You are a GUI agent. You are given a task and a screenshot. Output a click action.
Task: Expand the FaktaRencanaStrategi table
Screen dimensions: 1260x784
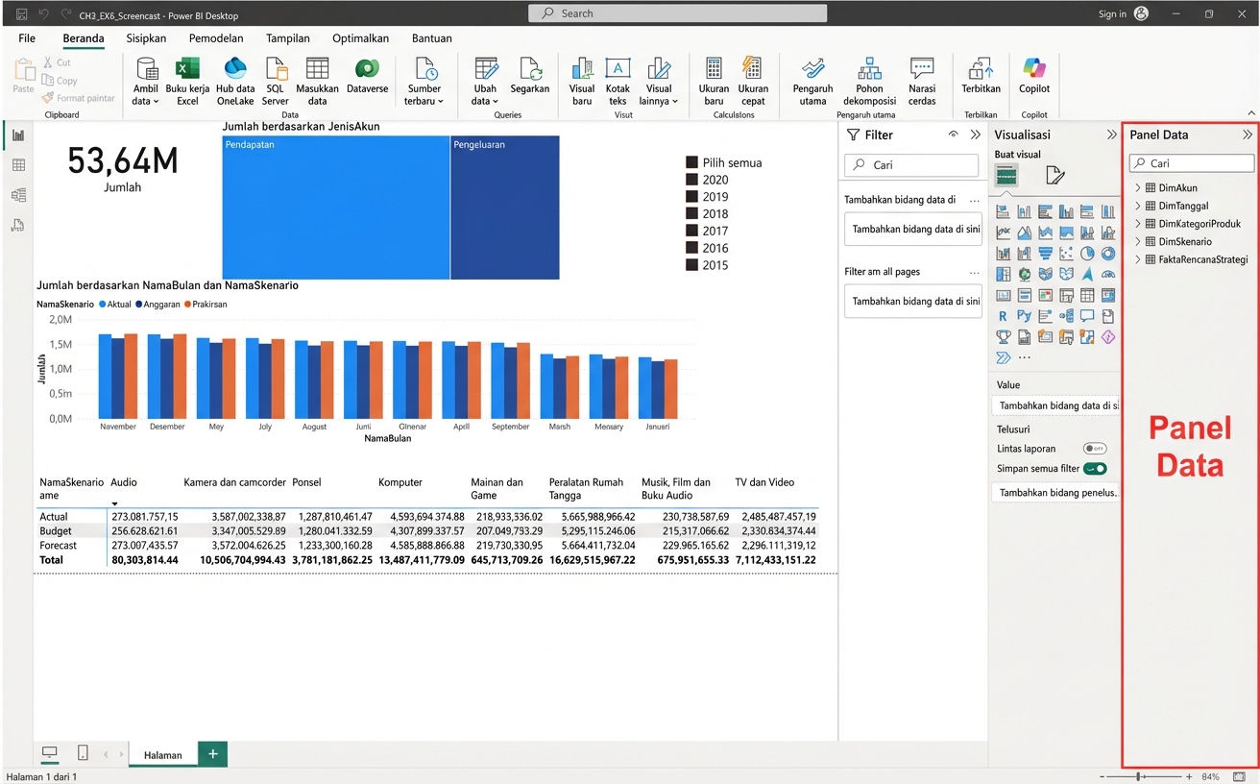[x=1138, y=259]
